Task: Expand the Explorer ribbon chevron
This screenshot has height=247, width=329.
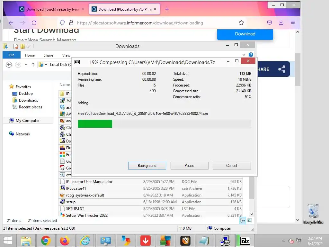Action: [244, 55]
